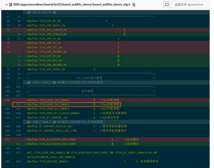
Task: Click the removed TCFG_USER_TWS_ENABLE line with value 0
Action: 116,100
